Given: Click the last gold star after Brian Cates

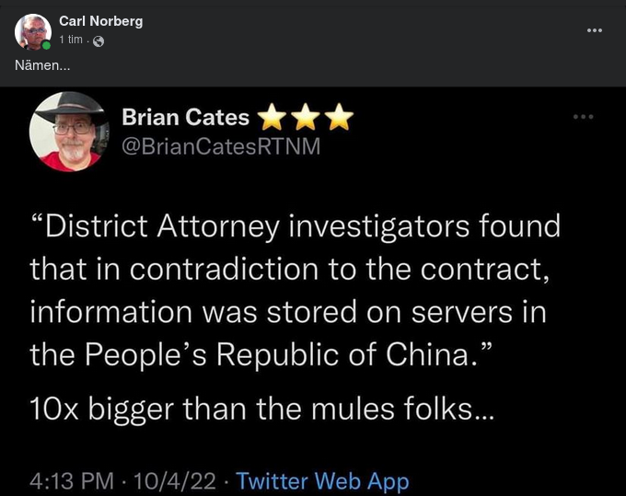Looking at the screenshot, I should [x=340, y=117].
